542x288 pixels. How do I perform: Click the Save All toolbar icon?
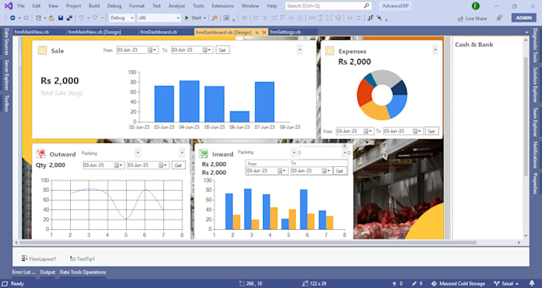click(x=69, y=18)
